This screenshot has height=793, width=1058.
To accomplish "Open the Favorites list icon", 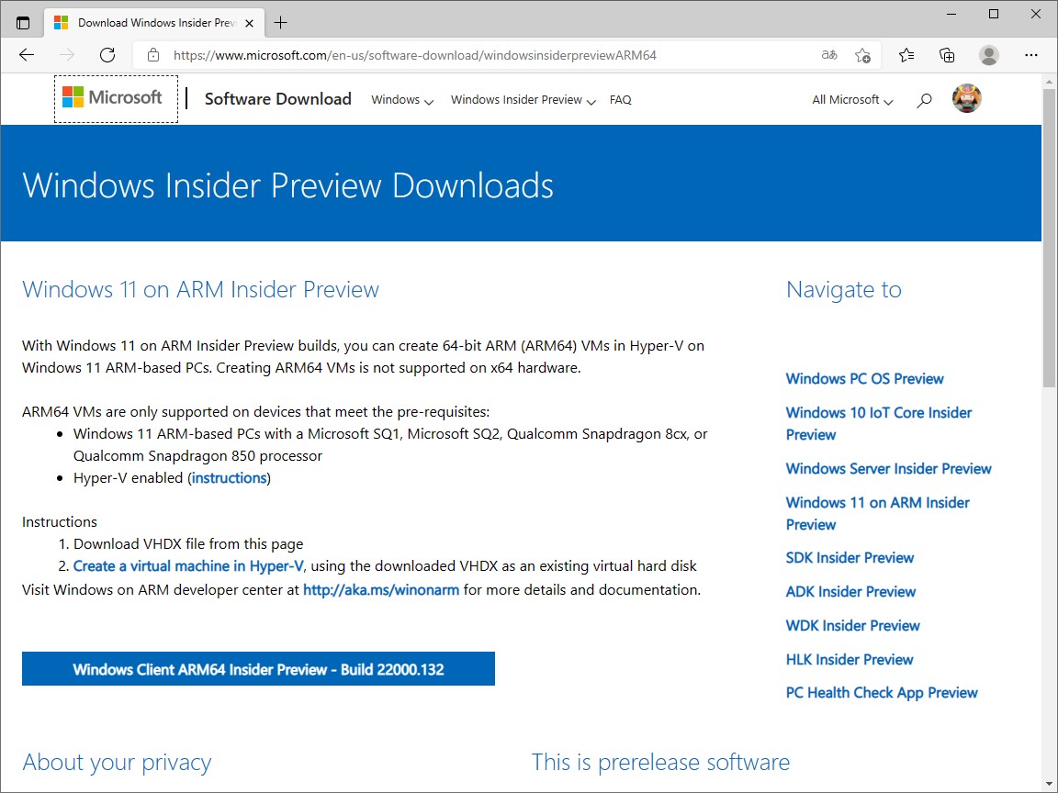I will (x=906, y=55).
